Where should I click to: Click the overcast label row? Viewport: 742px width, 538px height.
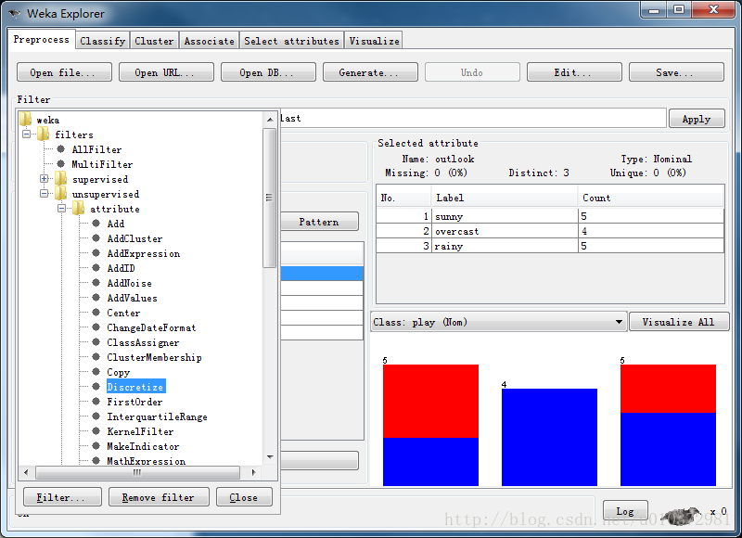point(550,231)
